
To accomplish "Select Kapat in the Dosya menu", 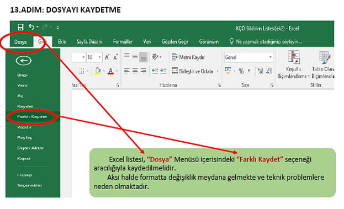I will (24, 158).
